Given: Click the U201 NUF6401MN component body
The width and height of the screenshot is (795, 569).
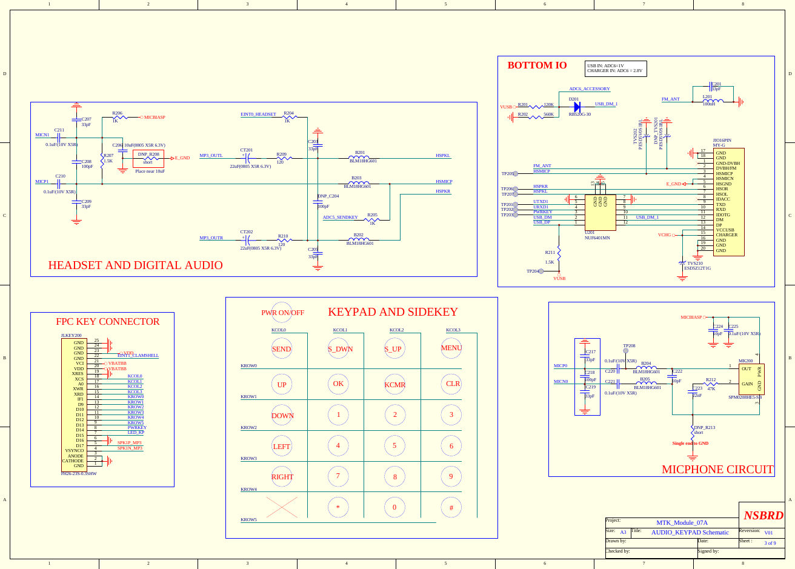Looking at the screenshot, I should click(x=600, y=211).
